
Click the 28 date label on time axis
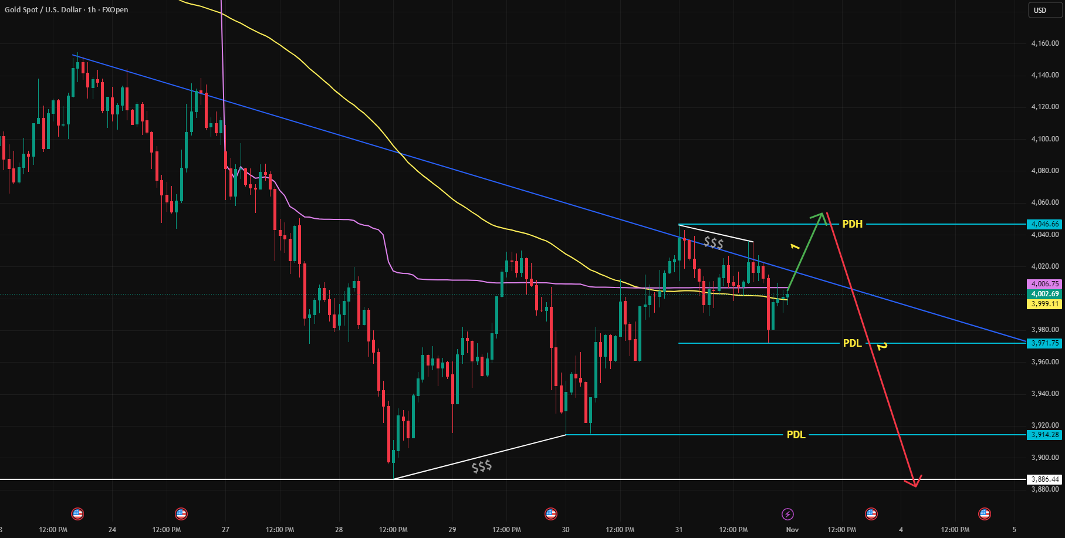339,530
